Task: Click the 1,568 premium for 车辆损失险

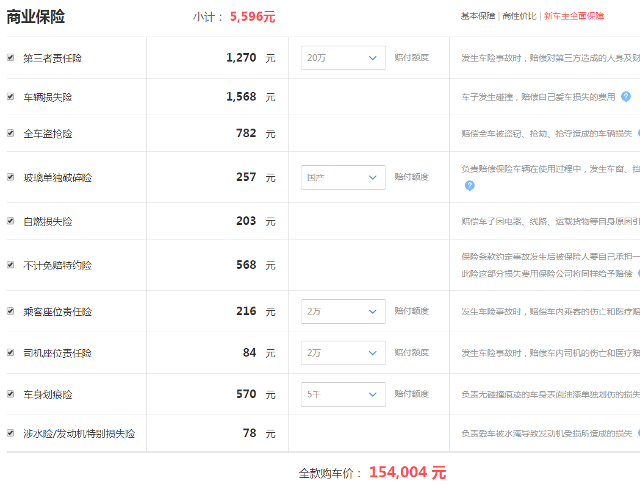Action: click(241, 97)
